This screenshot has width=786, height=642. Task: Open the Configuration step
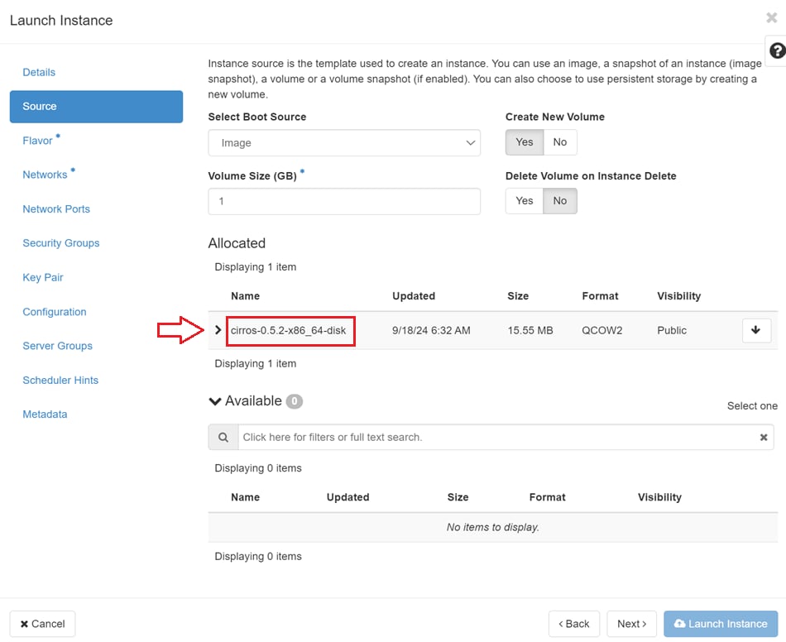(x=55, y=312)
